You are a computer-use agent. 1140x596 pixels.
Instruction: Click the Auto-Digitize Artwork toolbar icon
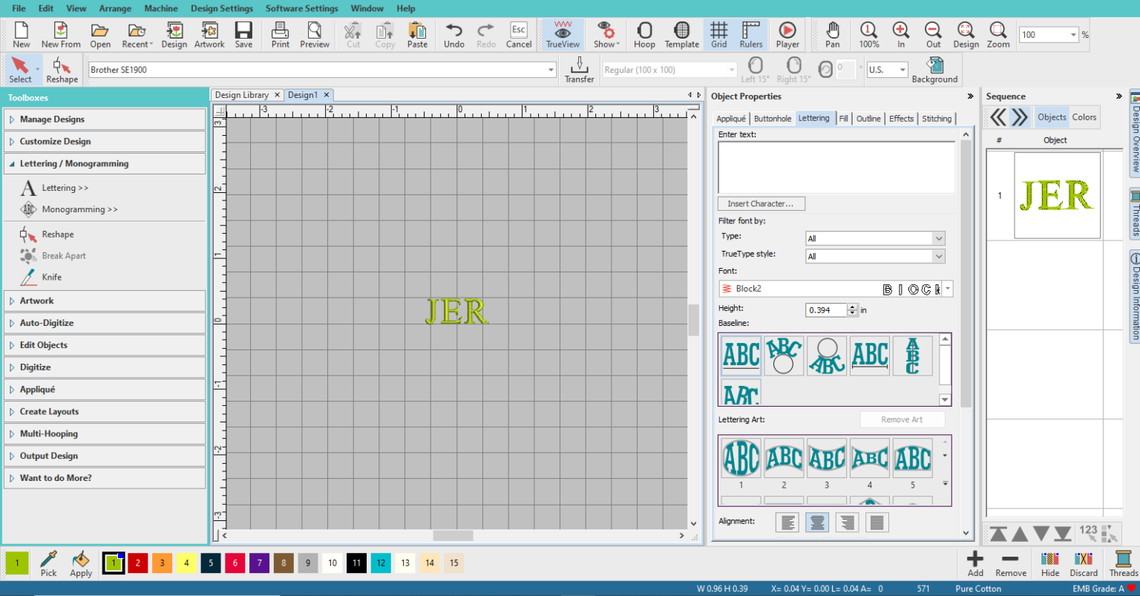click(x=209, y=34)
